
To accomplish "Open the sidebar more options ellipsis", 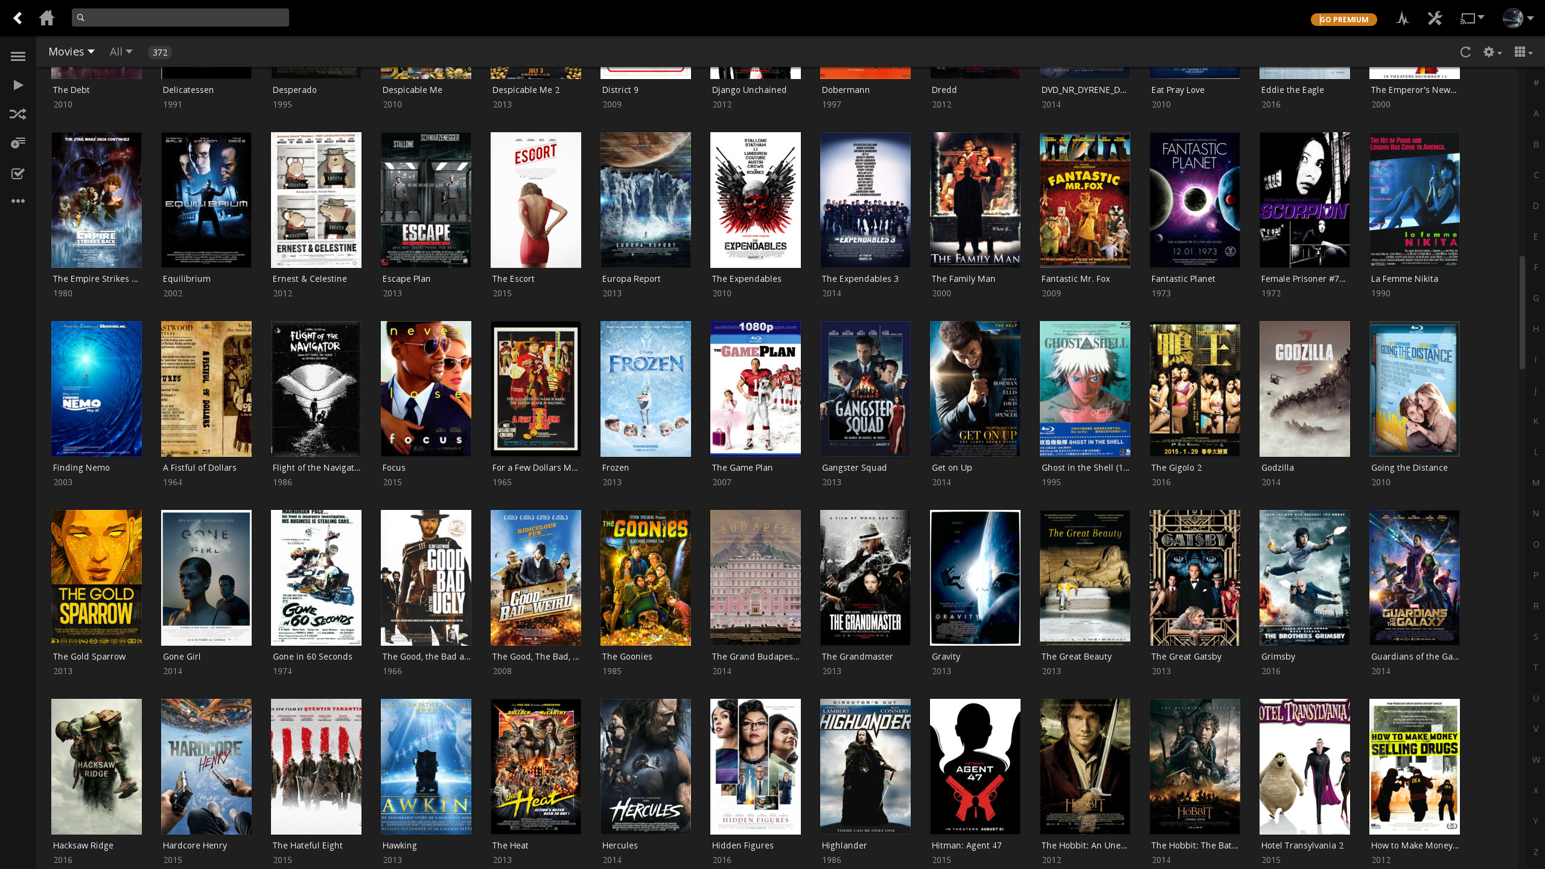I will pyautogui.click(x=18, y=201).
